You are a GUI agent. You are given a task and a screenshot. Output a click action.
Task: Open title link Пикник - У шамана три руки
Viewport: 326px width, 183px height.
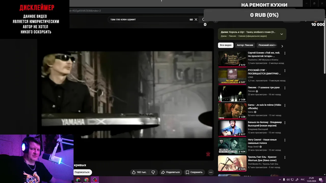(264, 87)
